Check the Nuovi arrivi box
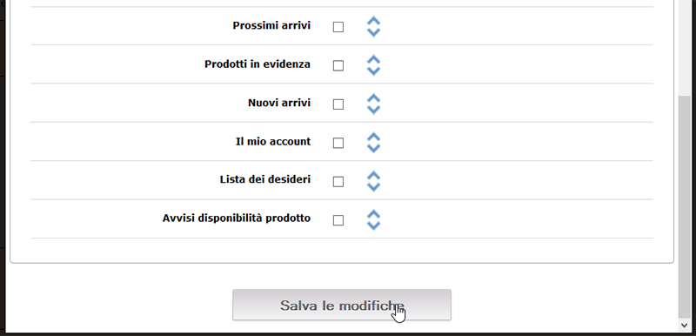The width and height of the screenshot is (696, 336). tap(338, 104)
